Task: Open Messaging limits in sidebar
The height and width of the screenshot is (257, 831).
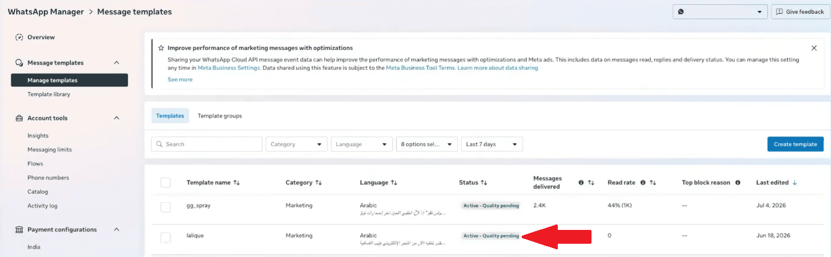Action: (x=50, y=150)
